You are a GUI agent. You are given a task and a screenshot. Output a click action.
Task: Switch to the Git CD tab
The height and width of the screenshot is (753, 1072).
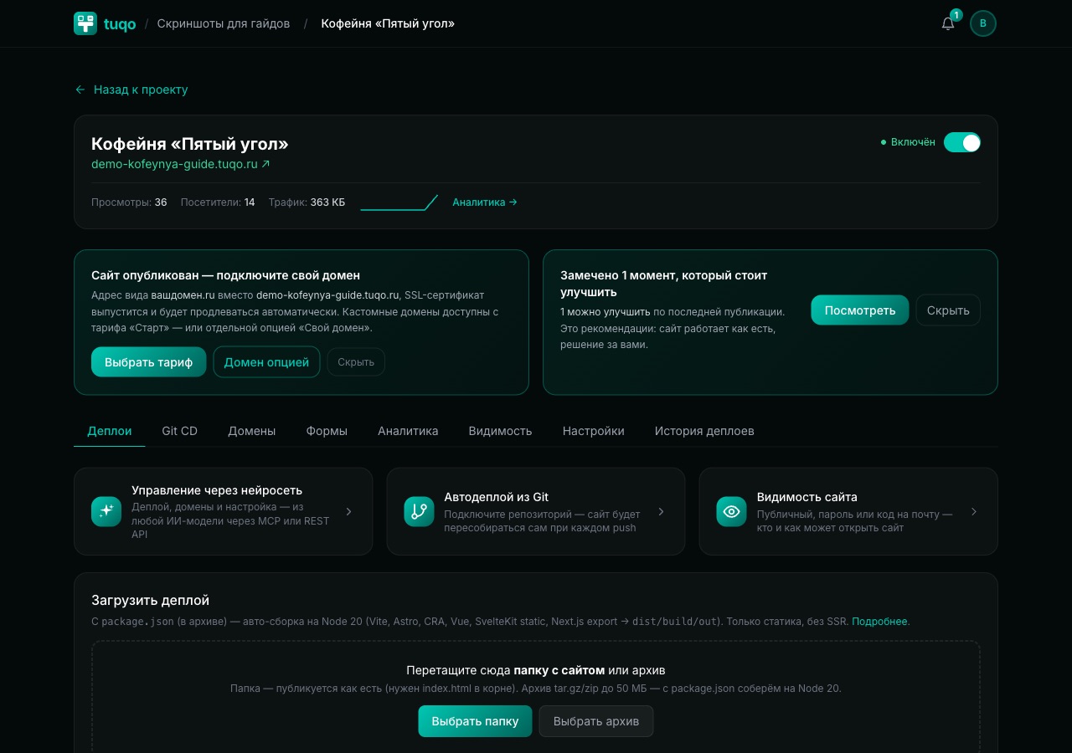coord(180,431)
